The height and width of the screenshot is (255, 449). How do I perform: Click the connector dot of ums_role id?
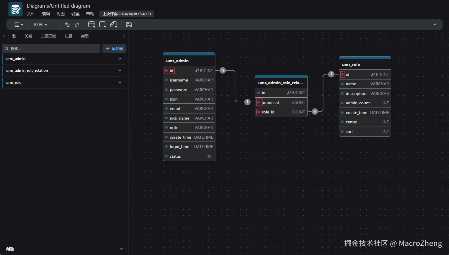(342, 74)
